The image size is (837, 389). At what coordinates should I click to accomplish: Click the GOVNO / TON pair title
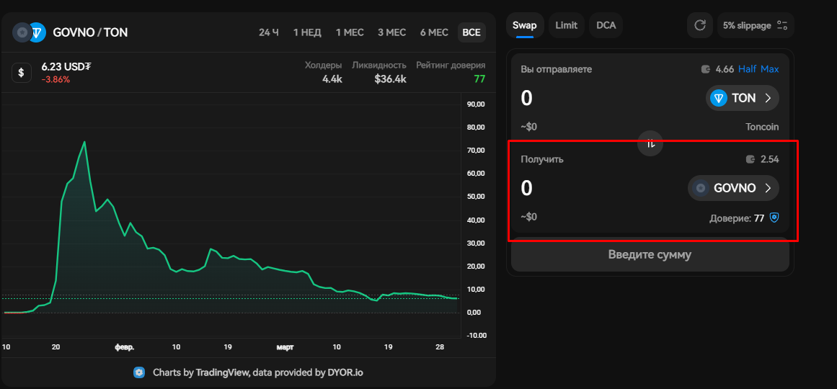(90, 32)
